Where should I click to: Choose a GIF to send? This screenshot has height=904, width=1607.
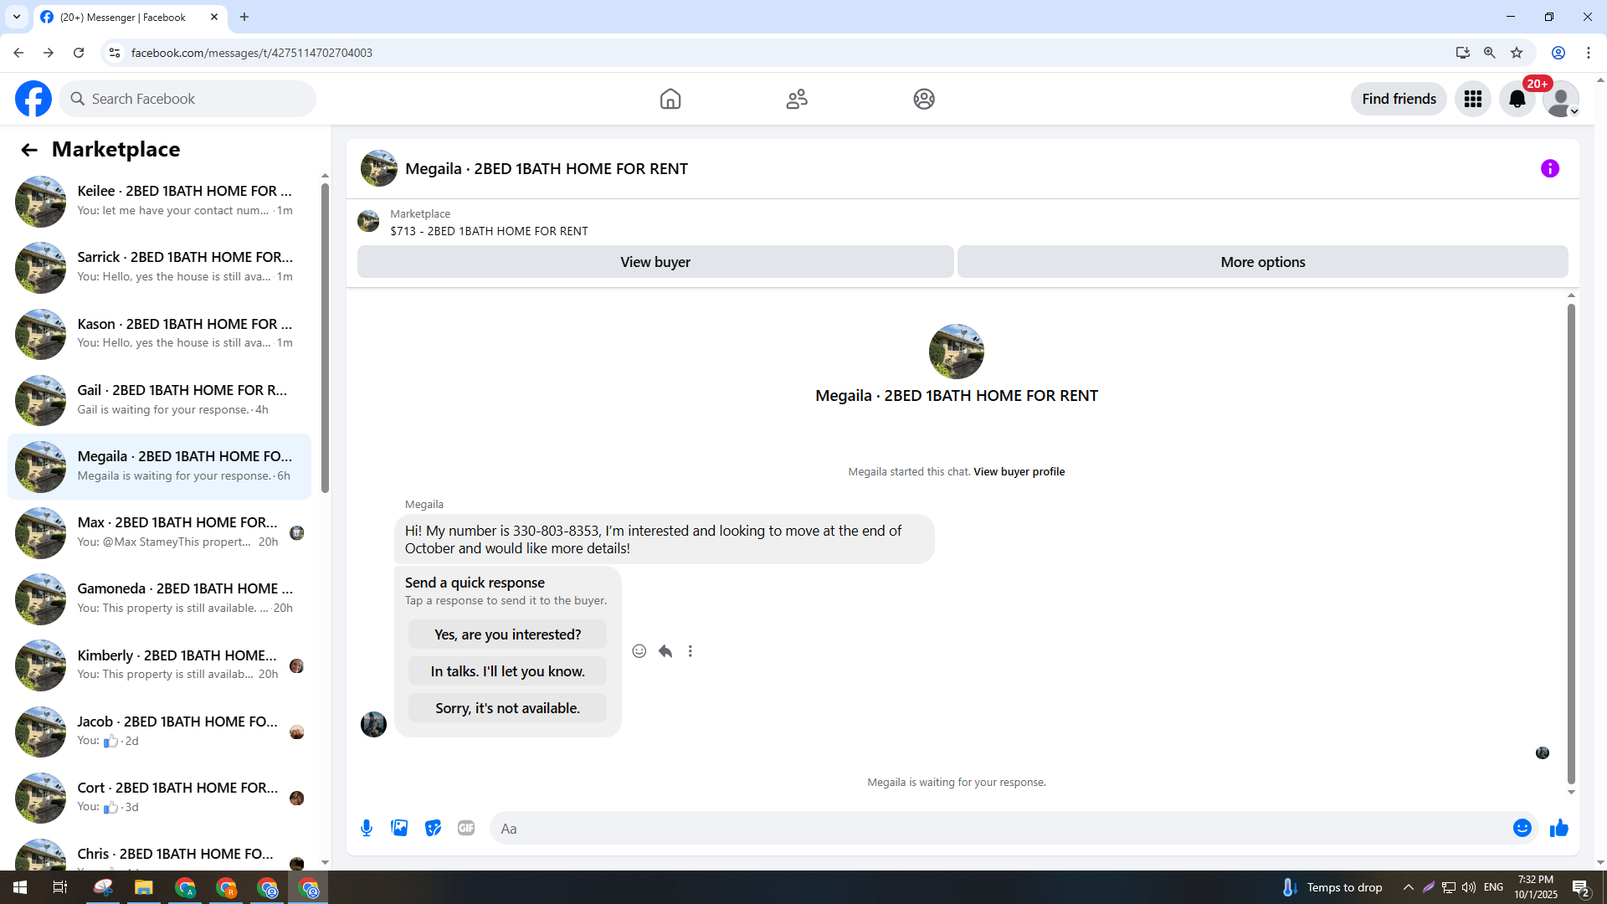(x=466, y=829)
